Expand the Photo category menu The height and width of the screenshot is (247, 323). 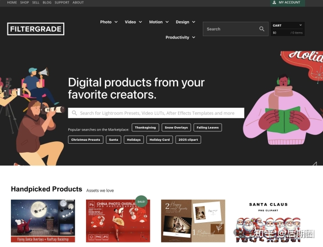109,22
